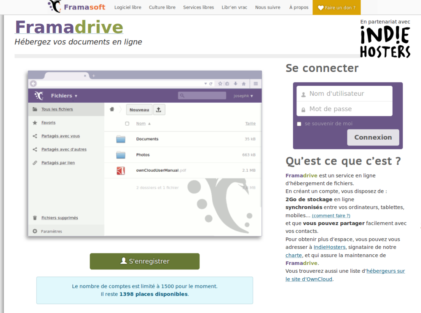This screenshot has height=313, width=421.
Task: Click the ownCloudUserManual PDF icon
Action: point(120,170)
